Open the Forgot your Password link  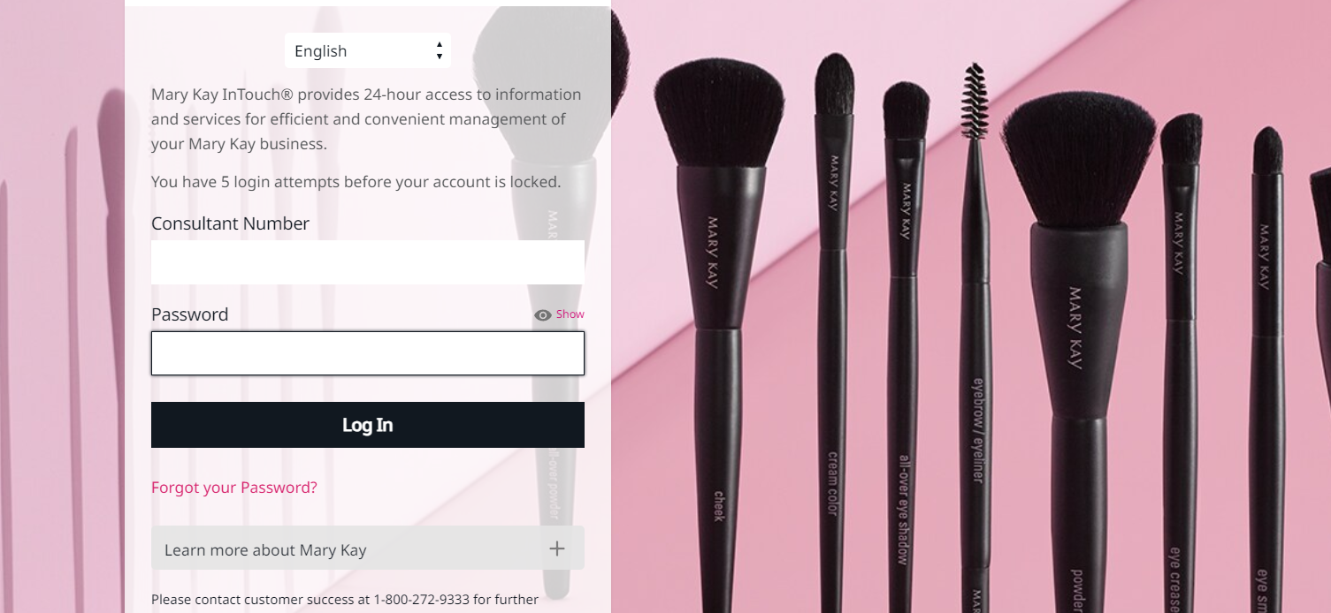coord(234,488)
